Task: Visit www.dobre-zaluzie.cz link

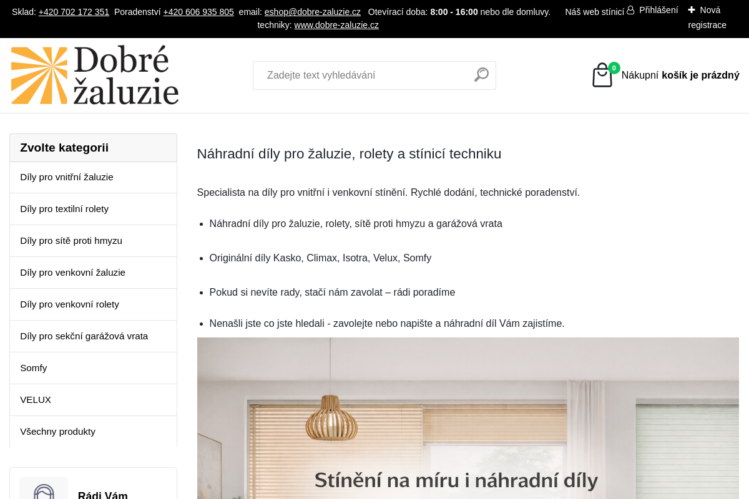Action: coord(336,25)
